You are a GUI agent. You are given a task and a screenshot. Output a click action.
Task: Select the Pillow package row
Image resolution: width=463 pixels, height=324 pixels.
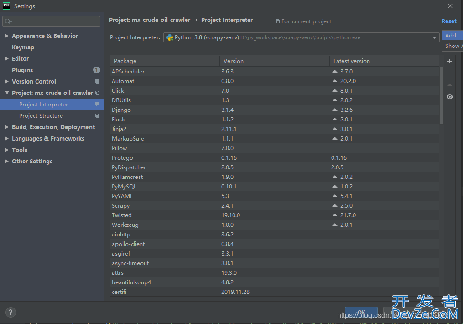coord(275,148)
